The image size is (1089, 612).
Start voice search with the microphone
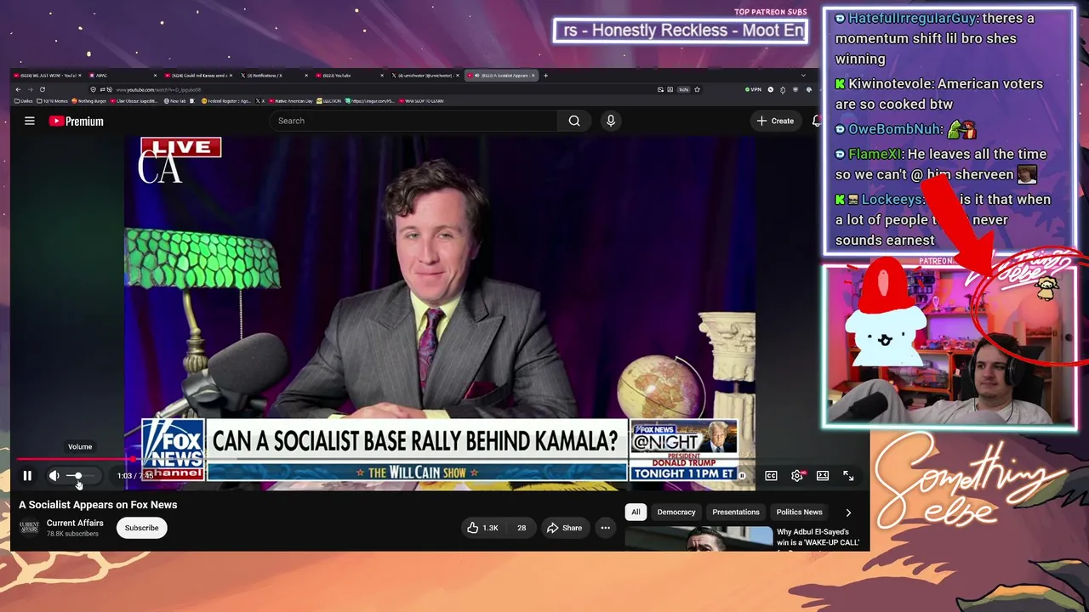point(610,121)
